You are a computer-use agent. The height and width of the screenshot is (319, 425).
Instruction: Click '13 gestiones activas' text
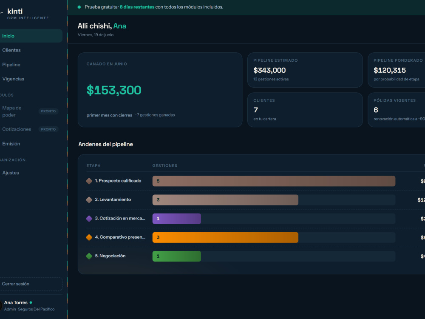[x=271, y=79]
